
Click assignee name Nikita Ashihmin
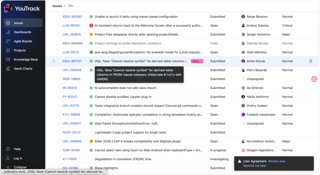pyautogui.click(x=258, y=97)
